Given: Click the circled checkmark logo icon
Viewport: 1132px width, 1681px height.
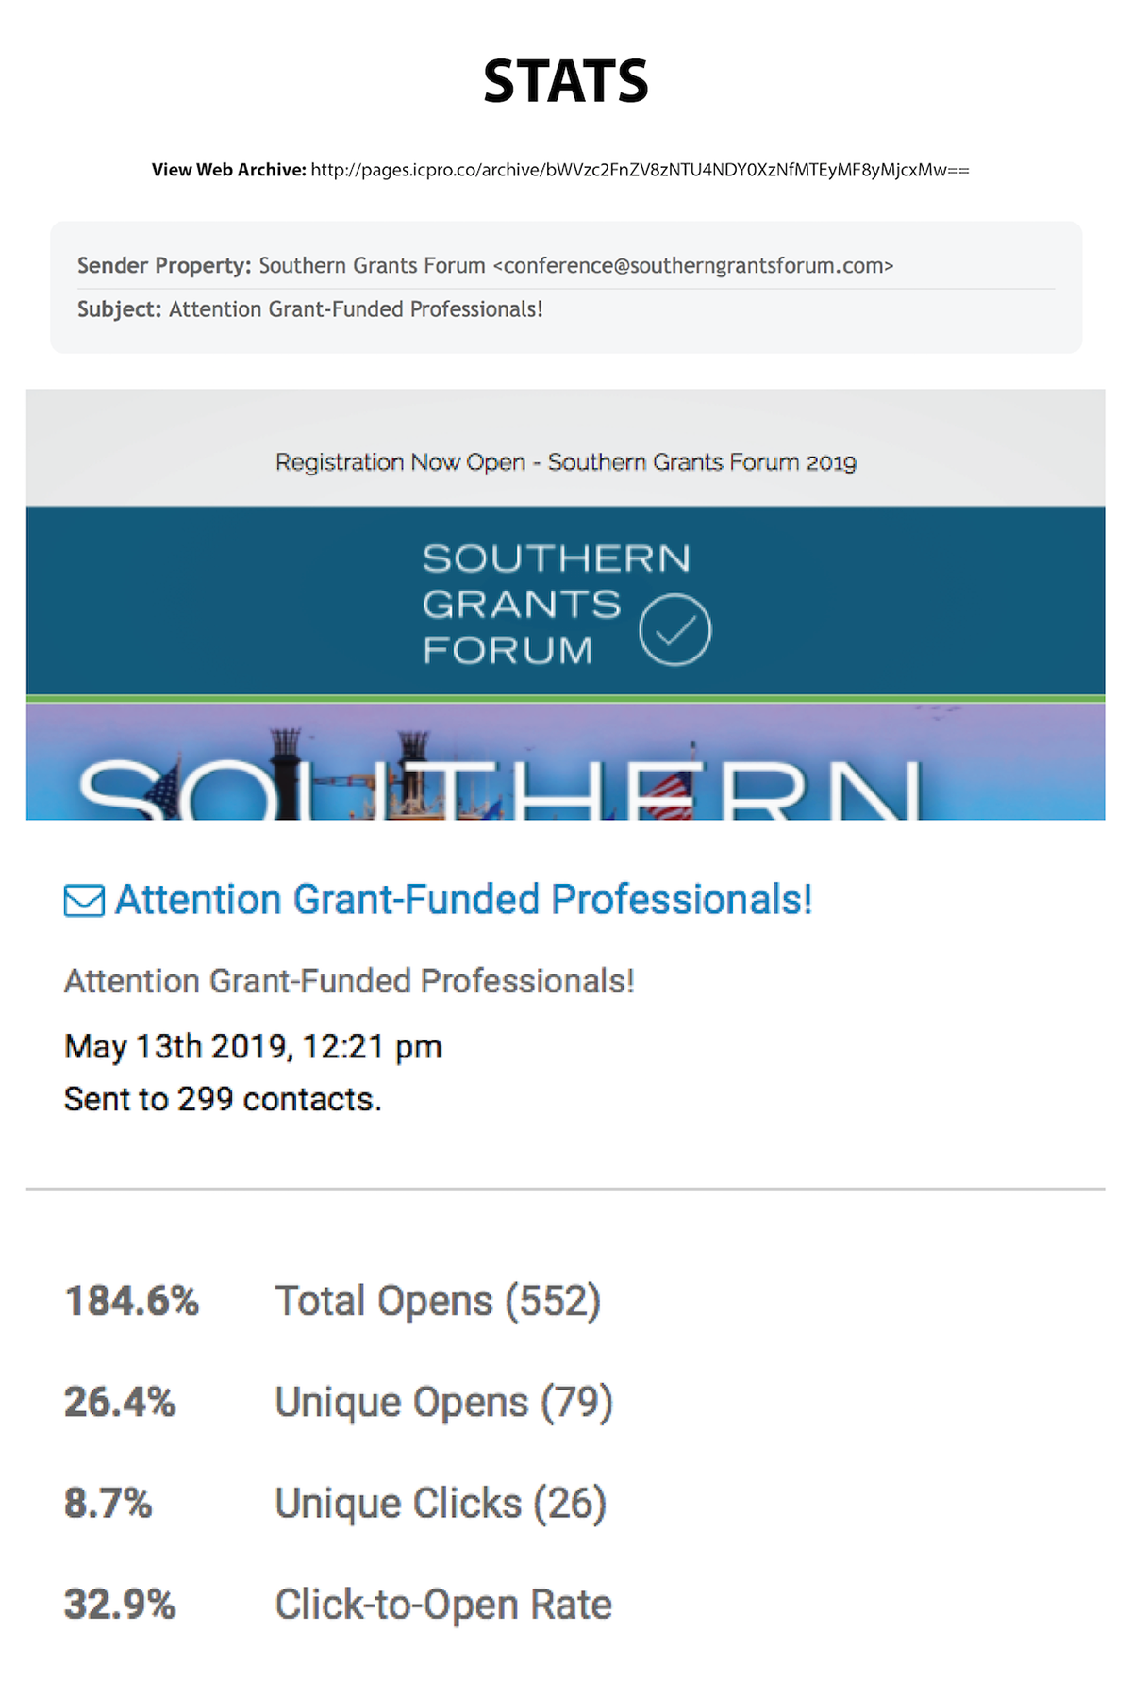Looking at the screenshot, I should pos(674,630).
